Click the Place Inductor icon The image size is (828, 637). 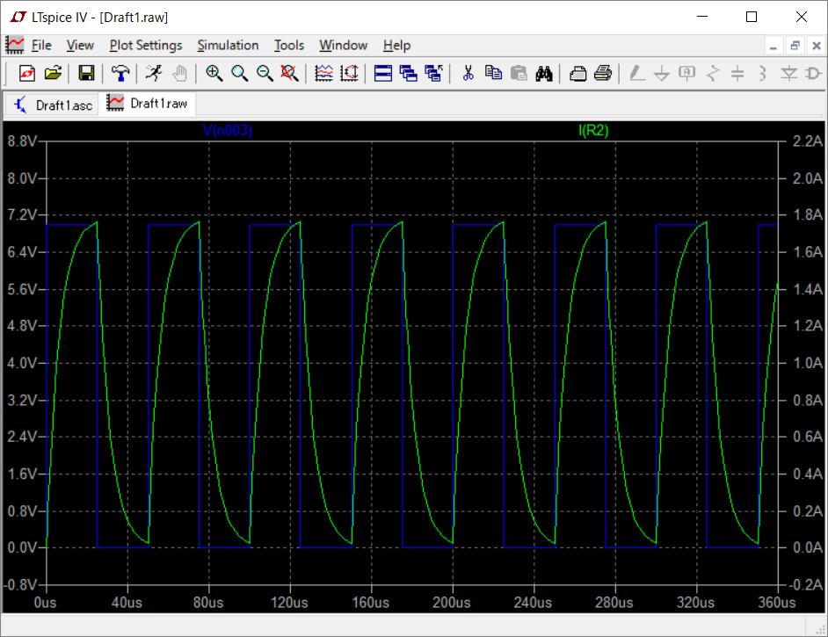coord(763,73)
